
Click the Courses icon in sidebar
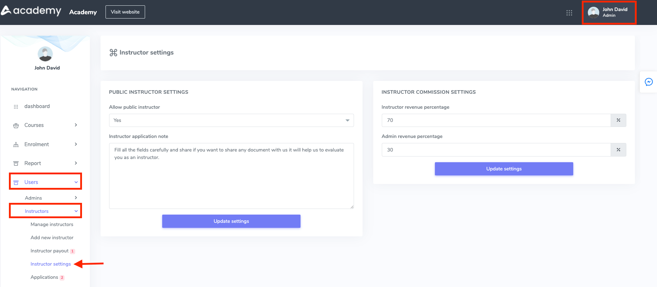click(x=16, y=125)
